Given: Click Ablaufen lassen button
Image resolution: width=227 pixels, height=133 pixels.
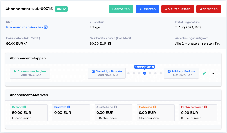Looking at the screenshot, I should [x=178, y=9].
